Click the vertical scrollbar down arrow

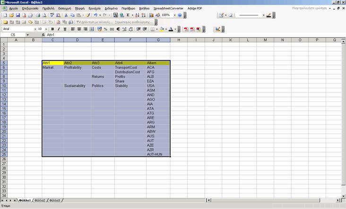(x=343, y=196)
